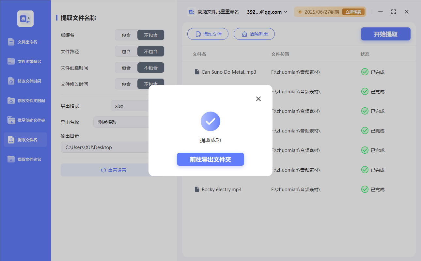The width and height of the screenshot is (421, 261).
Task: Switch to the 提取文件名 section
Action: (x=25, y=139)
